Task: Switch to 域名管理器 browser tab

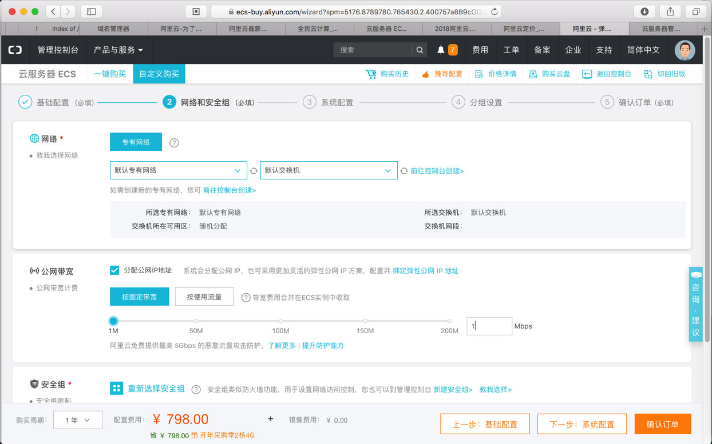Action: coord(113,29)
